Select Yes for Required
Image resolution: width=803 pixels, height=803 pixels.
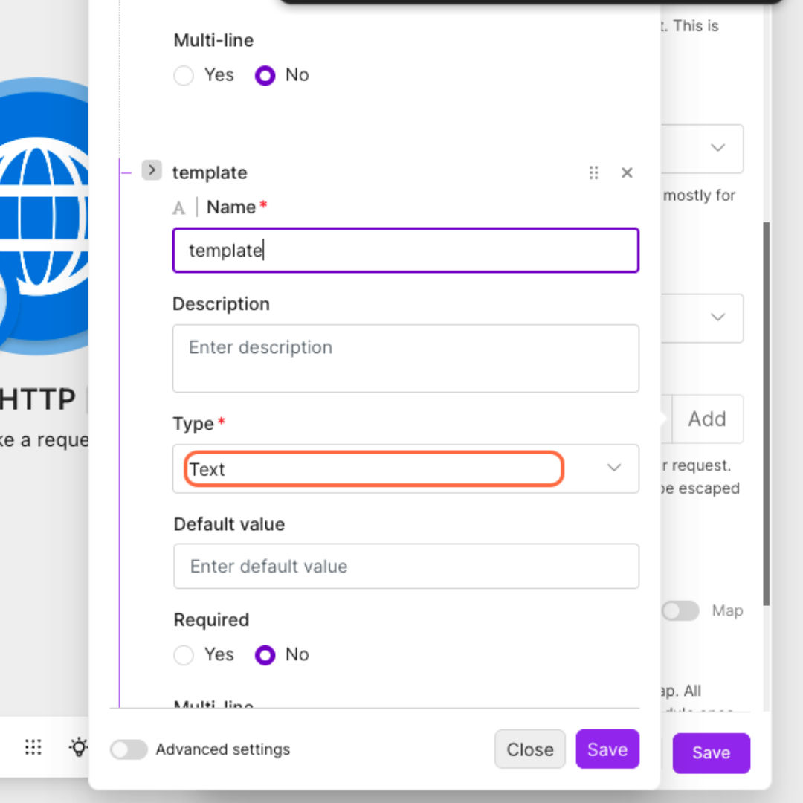[184, 654]
